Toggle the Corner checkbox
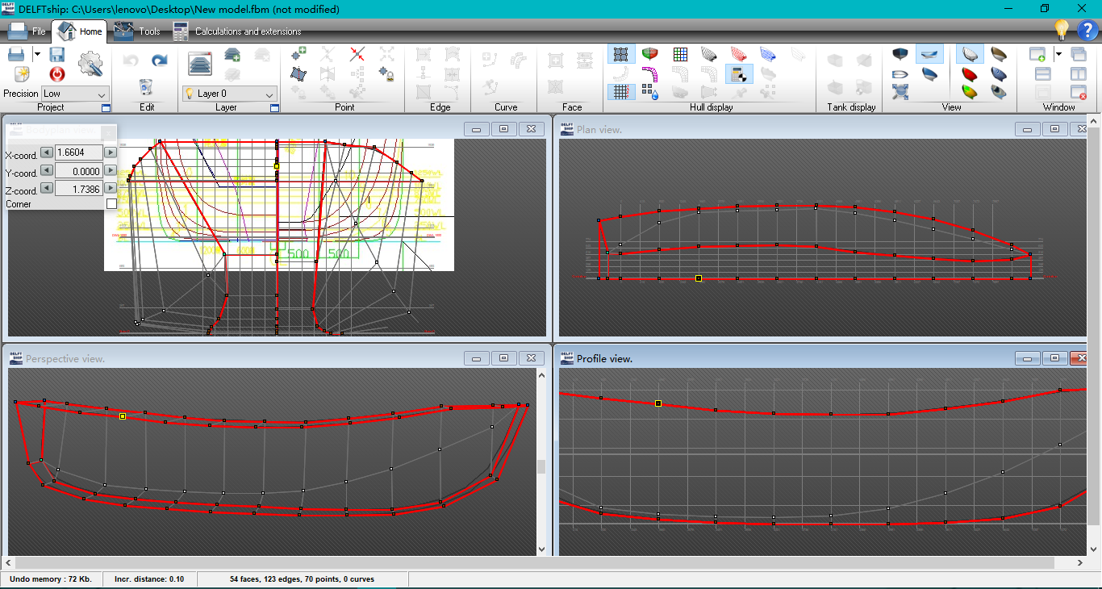Viewport: 1102px width, 589px height. coord(111,204)
